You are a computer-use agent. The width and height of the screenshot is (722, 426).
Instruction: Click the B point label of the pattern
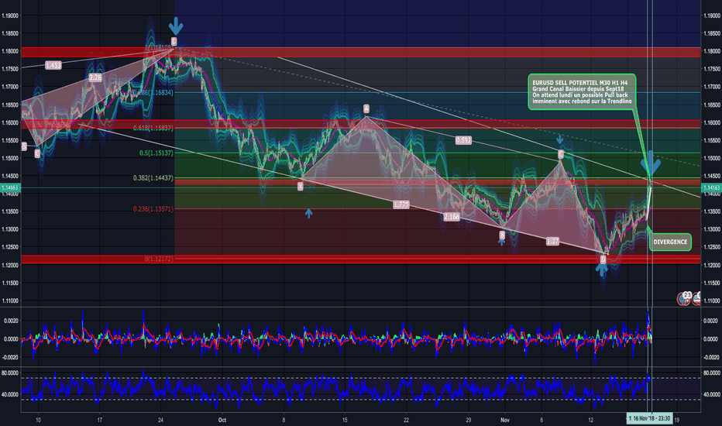[x=502, y=235]
